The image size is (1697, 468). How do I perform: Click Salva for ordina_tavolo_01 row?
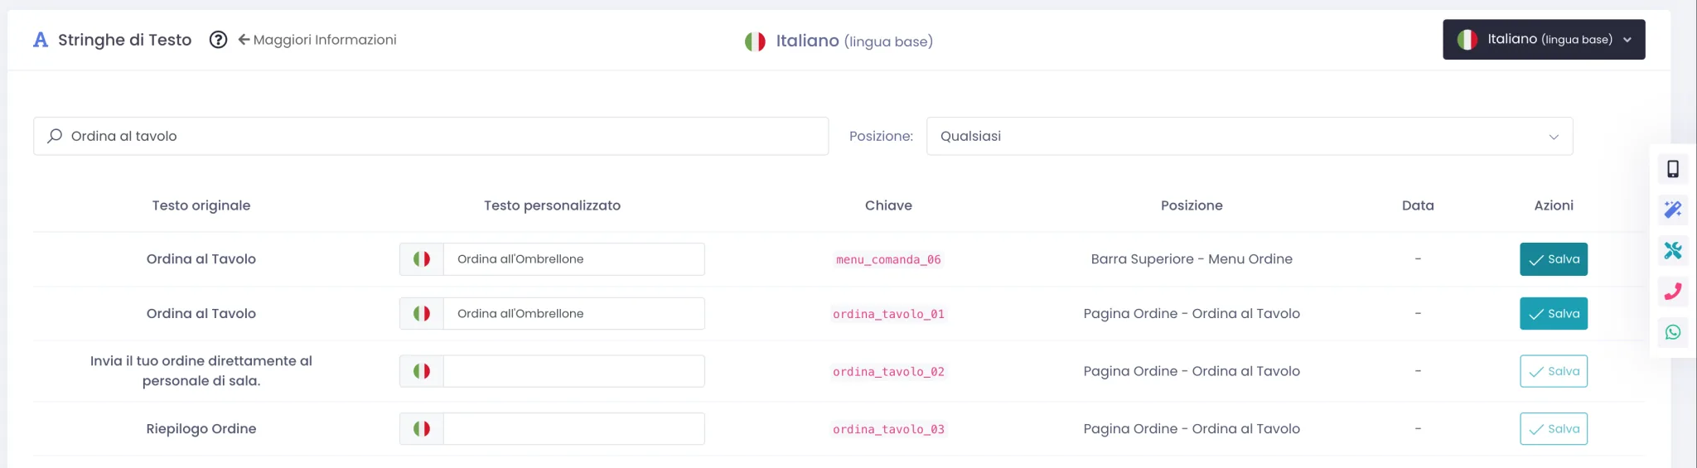pos(1554,314)
